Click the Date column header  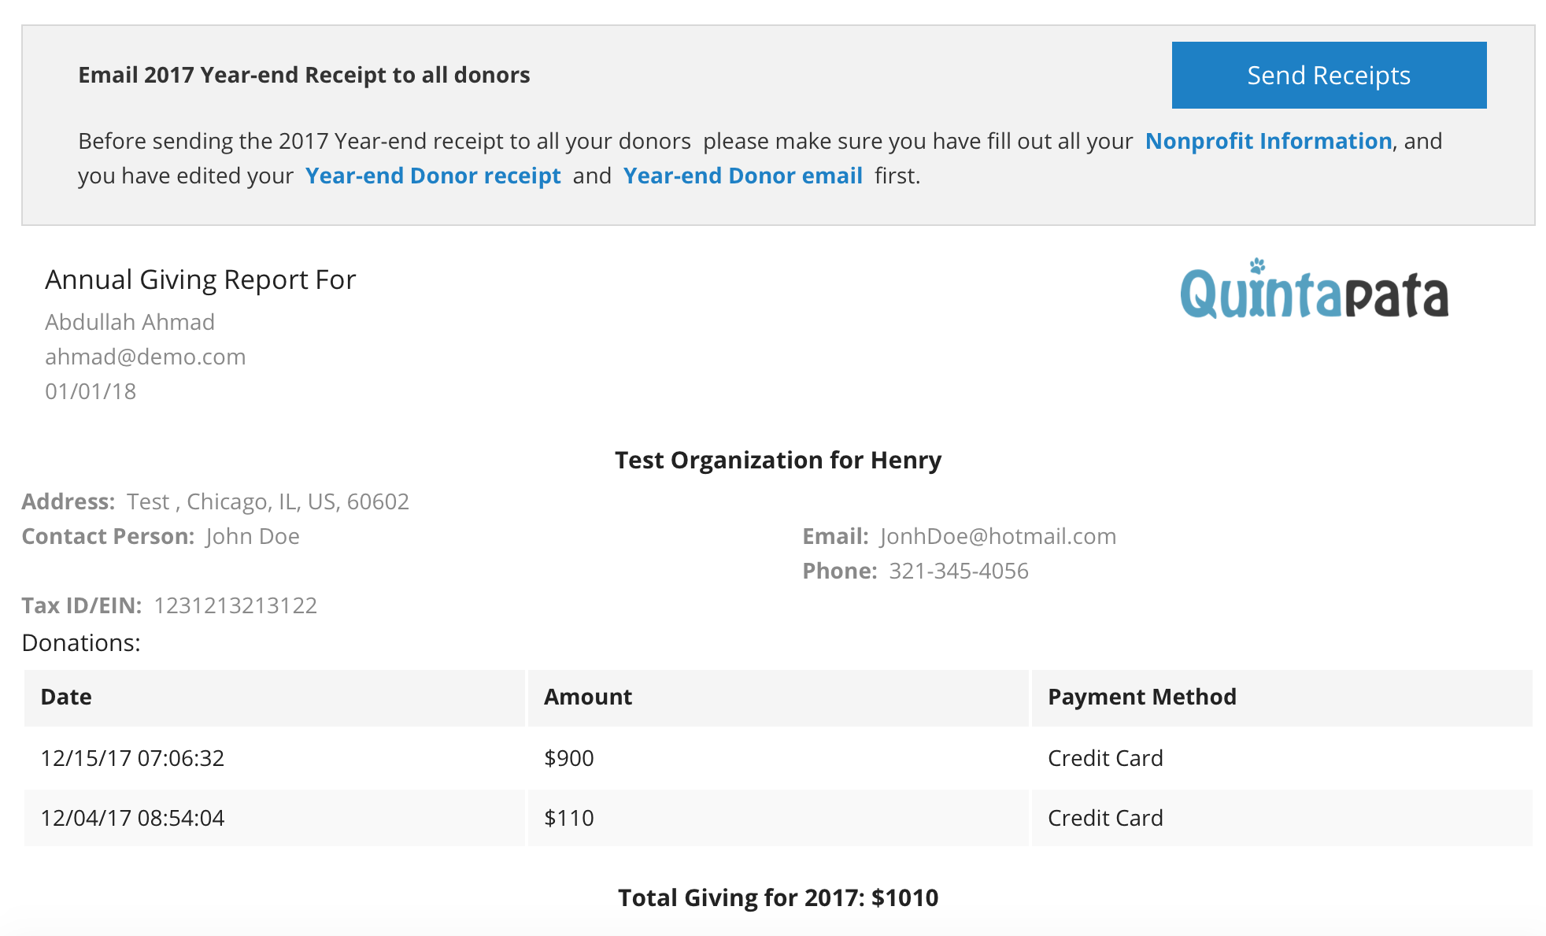coord(66,697)
